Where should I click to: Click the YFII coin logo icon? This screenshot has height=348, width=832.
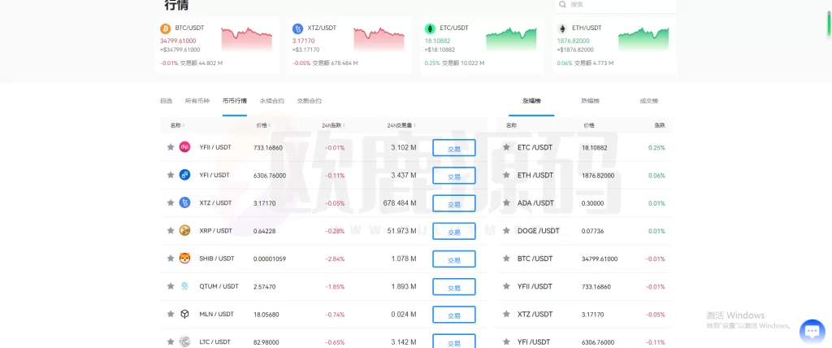click(x=184, y=147)
